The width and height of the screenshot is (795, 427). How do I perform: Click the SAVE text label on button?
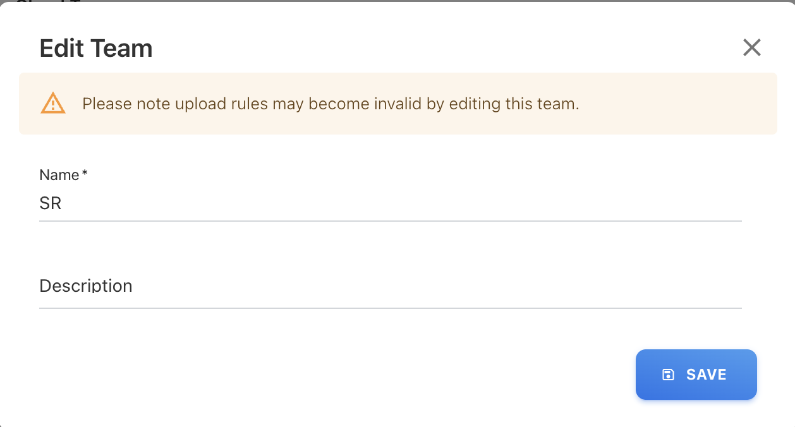tap(706, 375)
